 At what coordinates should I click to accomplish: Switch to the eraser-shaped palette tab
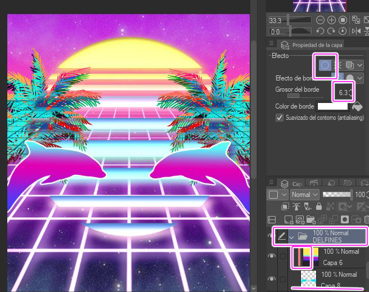[331, 183]
